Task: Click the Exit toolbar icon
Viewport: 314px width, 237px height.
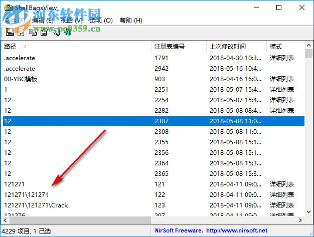Action: pyautogui.click(x=68, y=32)
